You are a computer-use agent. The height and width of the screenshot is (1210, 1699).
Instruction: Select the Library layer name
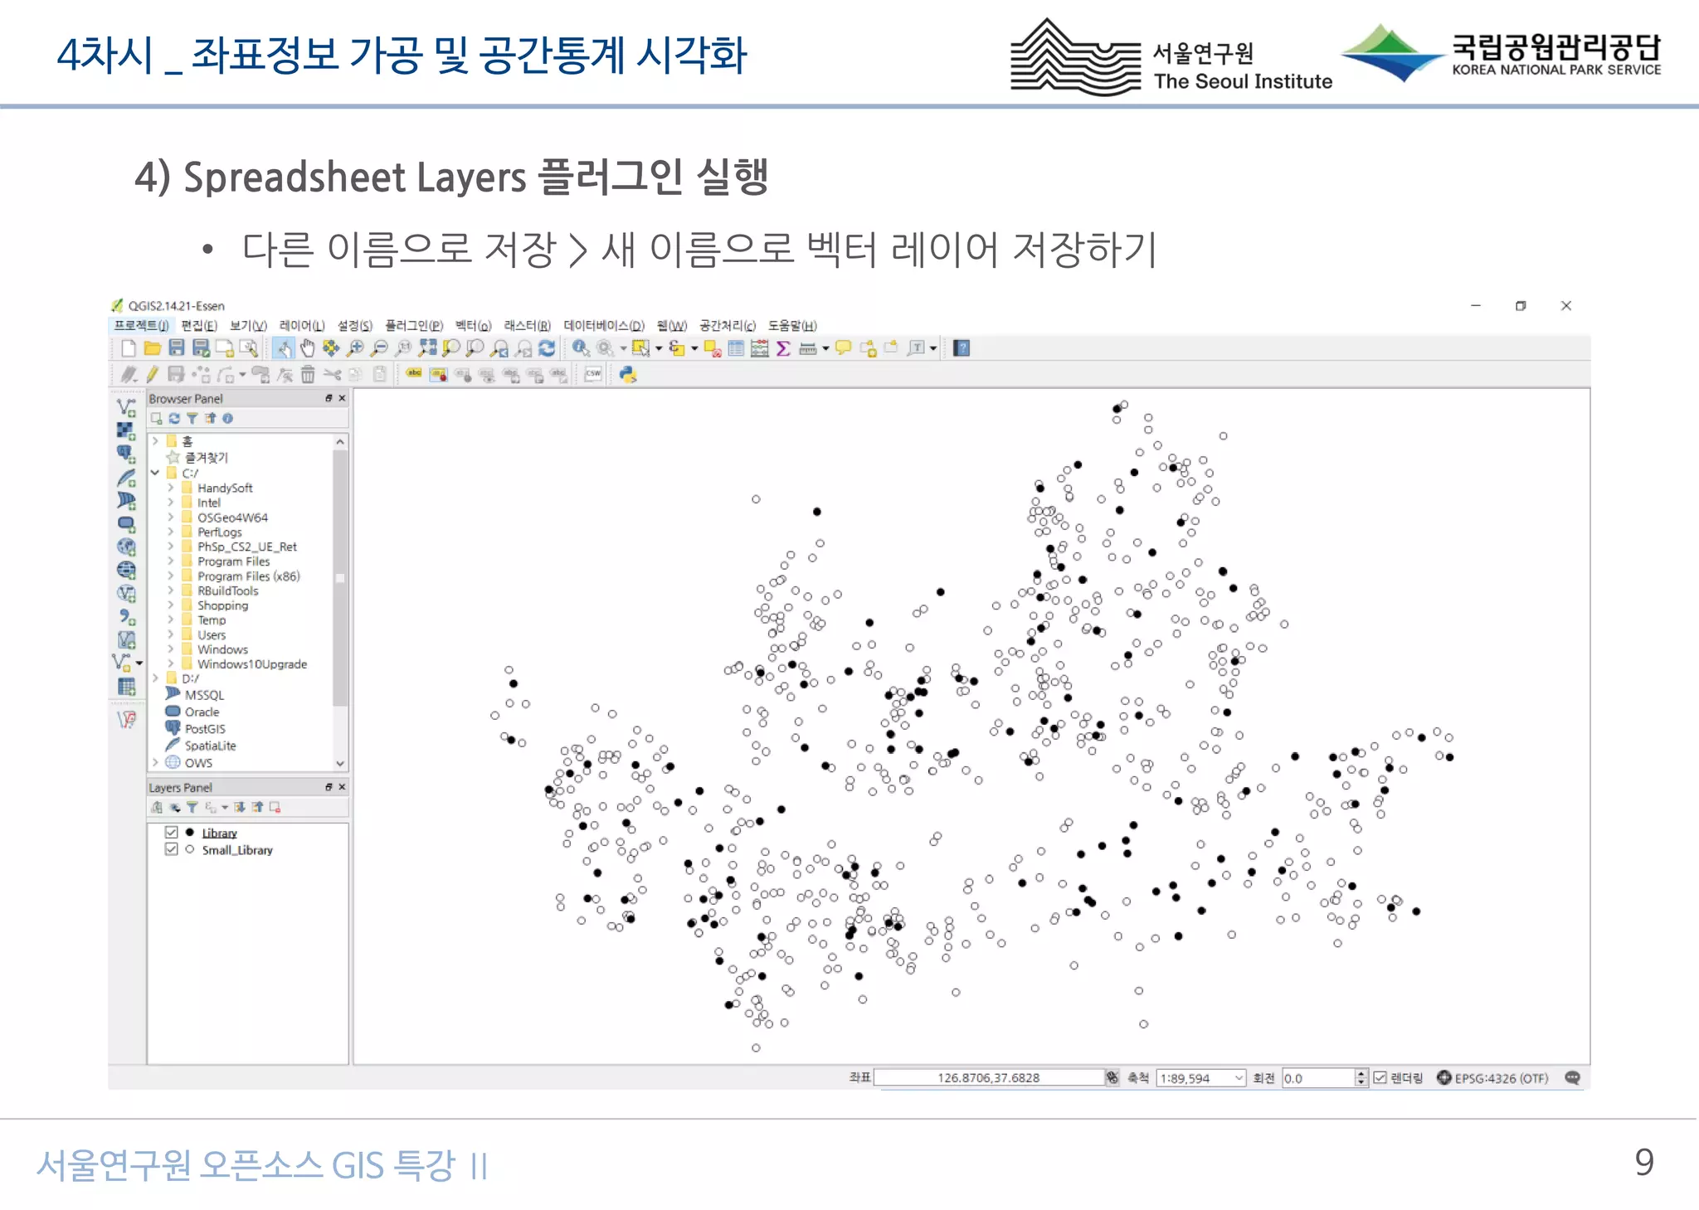click(x=219, y=833)
